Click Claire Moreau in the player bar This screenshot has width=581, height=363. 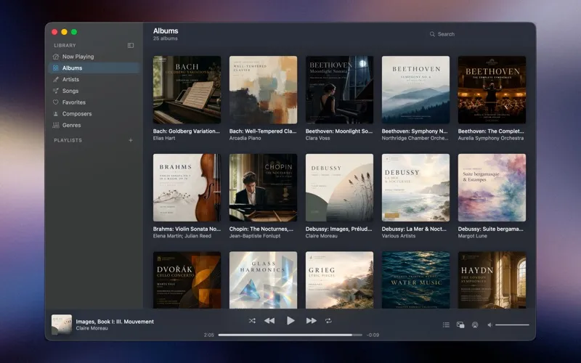click(x=92, y=328)
